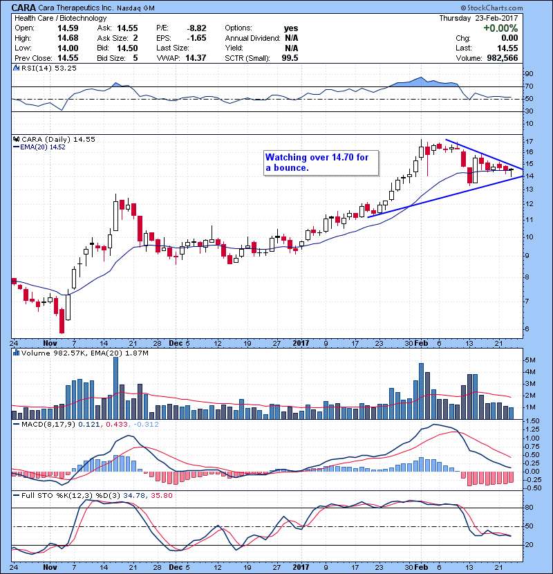Click the StockCharts.com text at the chart's top corner
This screenshot has height=574, width=553.
point(495,8)
